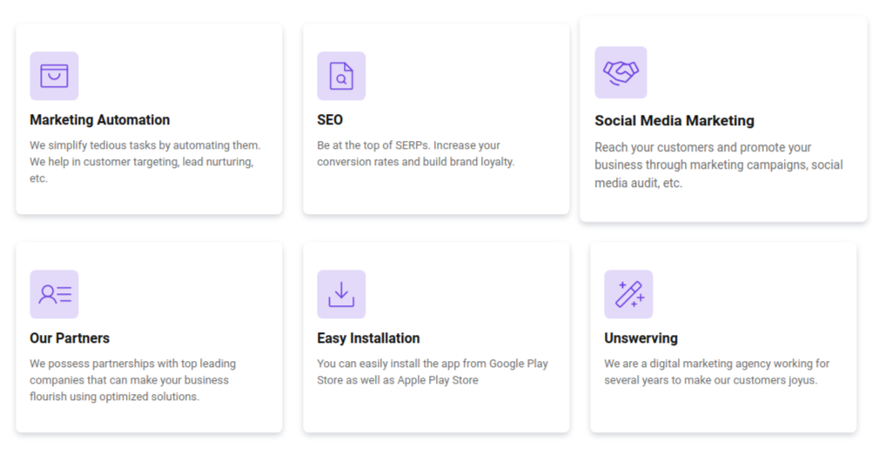Click the Our Partners contact list icon
The width and height of the screenshot is (872, 454).
coord(54,294)
